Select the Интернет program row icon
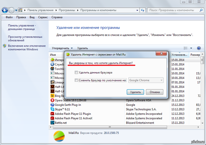206x145 pixels. (52, 60)
